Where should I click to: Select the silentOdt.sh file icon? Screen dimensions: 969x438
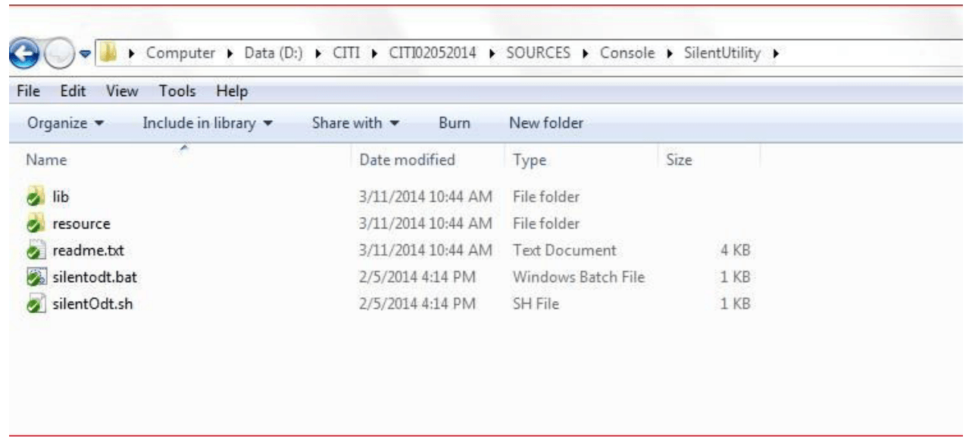(x=35, y=304)
